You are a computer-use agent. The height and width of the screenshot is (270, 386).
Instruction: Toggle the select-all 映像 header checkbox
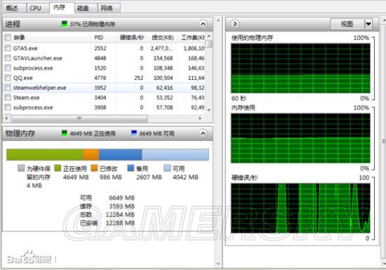point(8,37)
